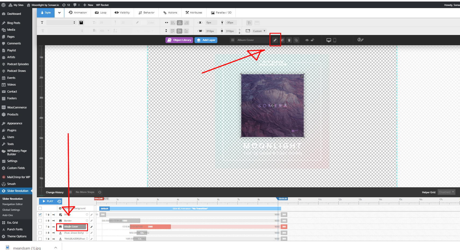Open the global style editor globe-pencil icon

click(x=360, y=40)
